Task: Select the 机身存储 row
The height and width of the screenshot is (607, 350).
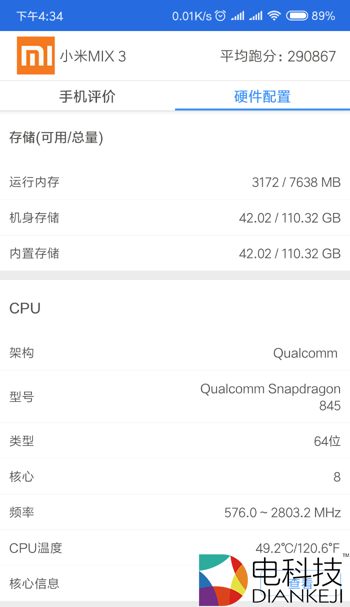Action: (175, 218)
